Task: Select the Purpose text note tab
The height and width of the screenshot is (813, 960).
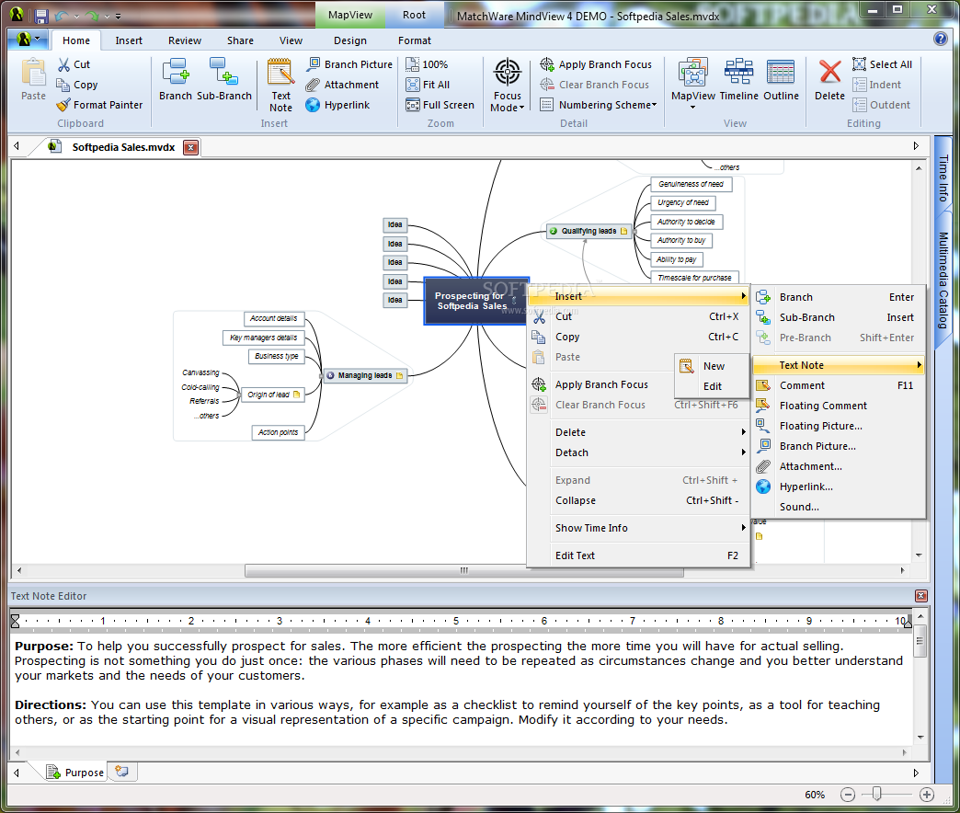Action: 78,772
